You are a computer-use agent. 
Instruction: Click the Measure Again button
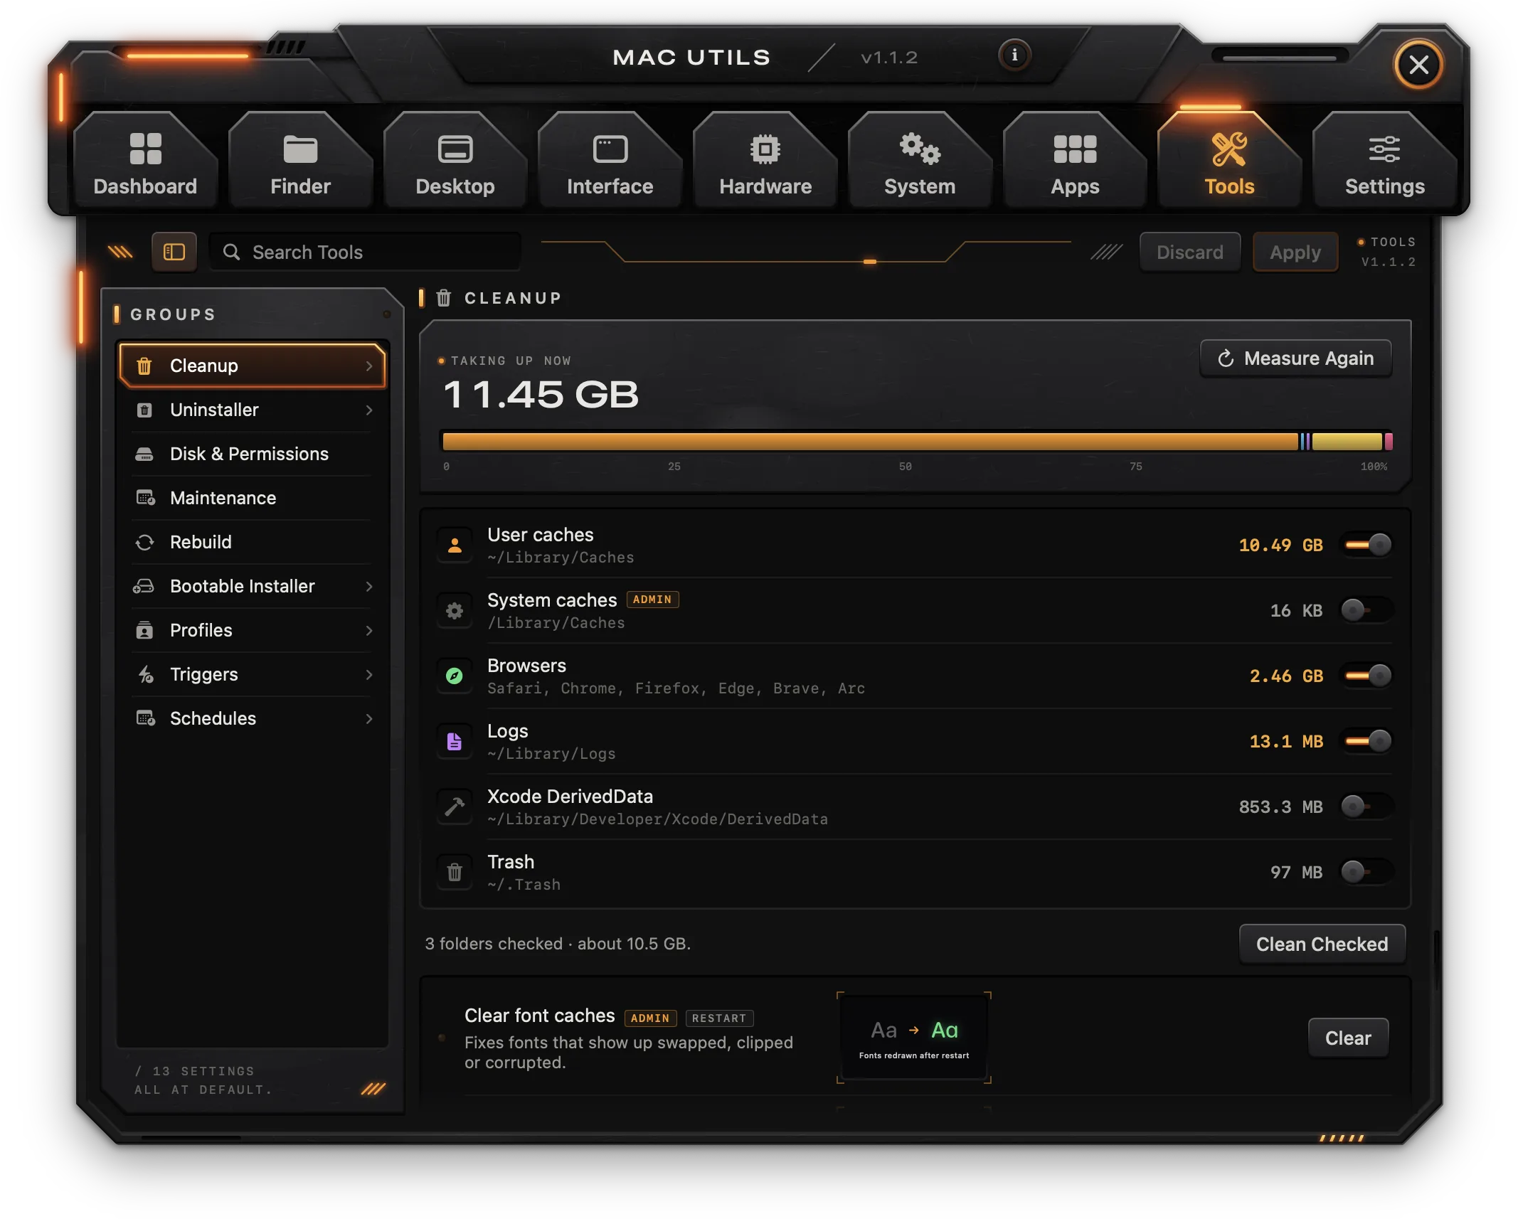click(1296, 358)
